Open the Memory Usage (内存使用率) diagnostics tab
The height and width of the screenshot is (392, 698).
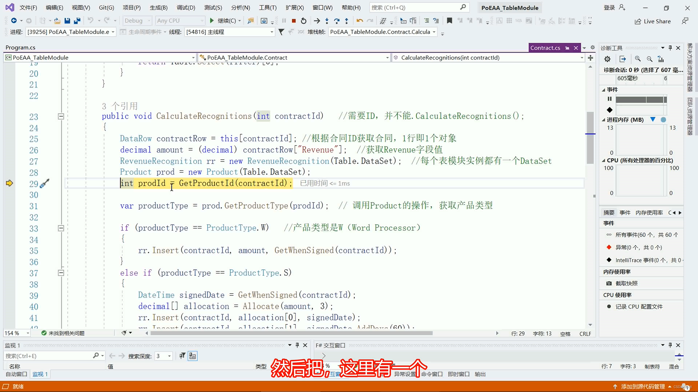click(x=649, y=213)
